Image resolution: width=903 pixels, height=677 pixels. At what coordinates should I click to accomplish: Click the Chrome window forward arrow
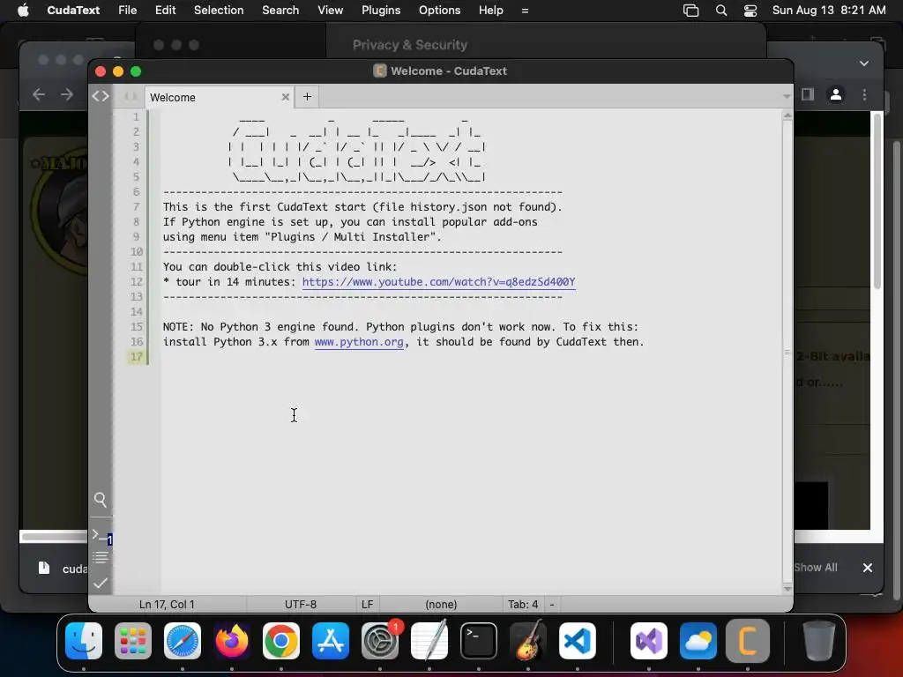pyautogui.click(x=67, y=94)
